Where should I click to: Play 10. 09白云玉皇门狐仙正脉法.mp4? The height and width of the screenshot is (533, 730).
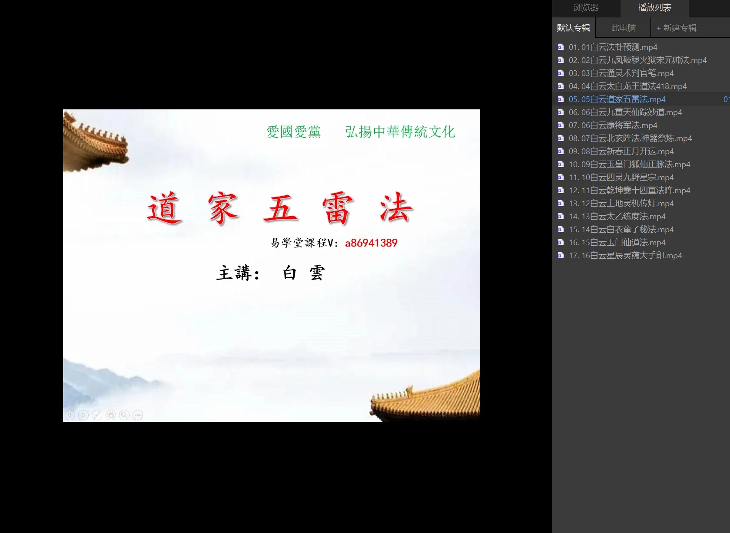pos(629,165)
